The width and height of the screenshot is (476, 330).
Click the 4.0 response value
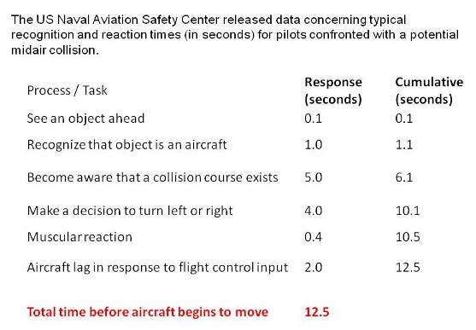pyautogui.click(x=314, y=211)
